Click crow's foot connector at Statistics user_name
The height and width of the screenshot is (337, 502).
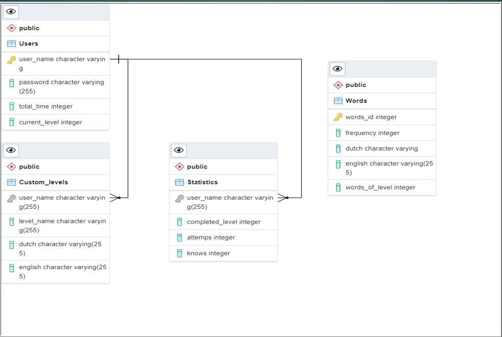point(283,198)
